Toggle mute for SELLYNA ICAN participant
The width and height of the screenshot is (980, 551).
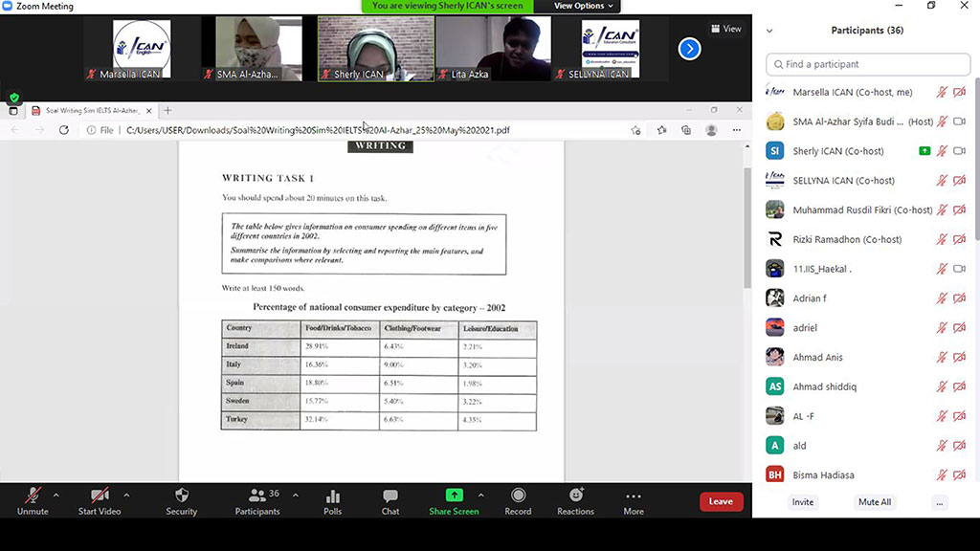[942, 181]
